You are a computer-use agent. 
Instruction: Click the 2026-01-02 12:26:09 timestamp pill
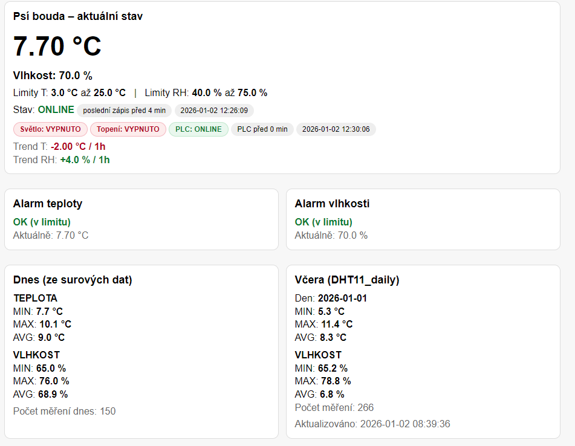tap(214, 111)
